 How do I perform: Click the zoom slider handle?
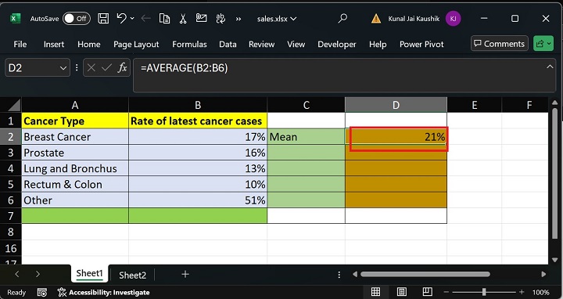[x=484, y=292]
